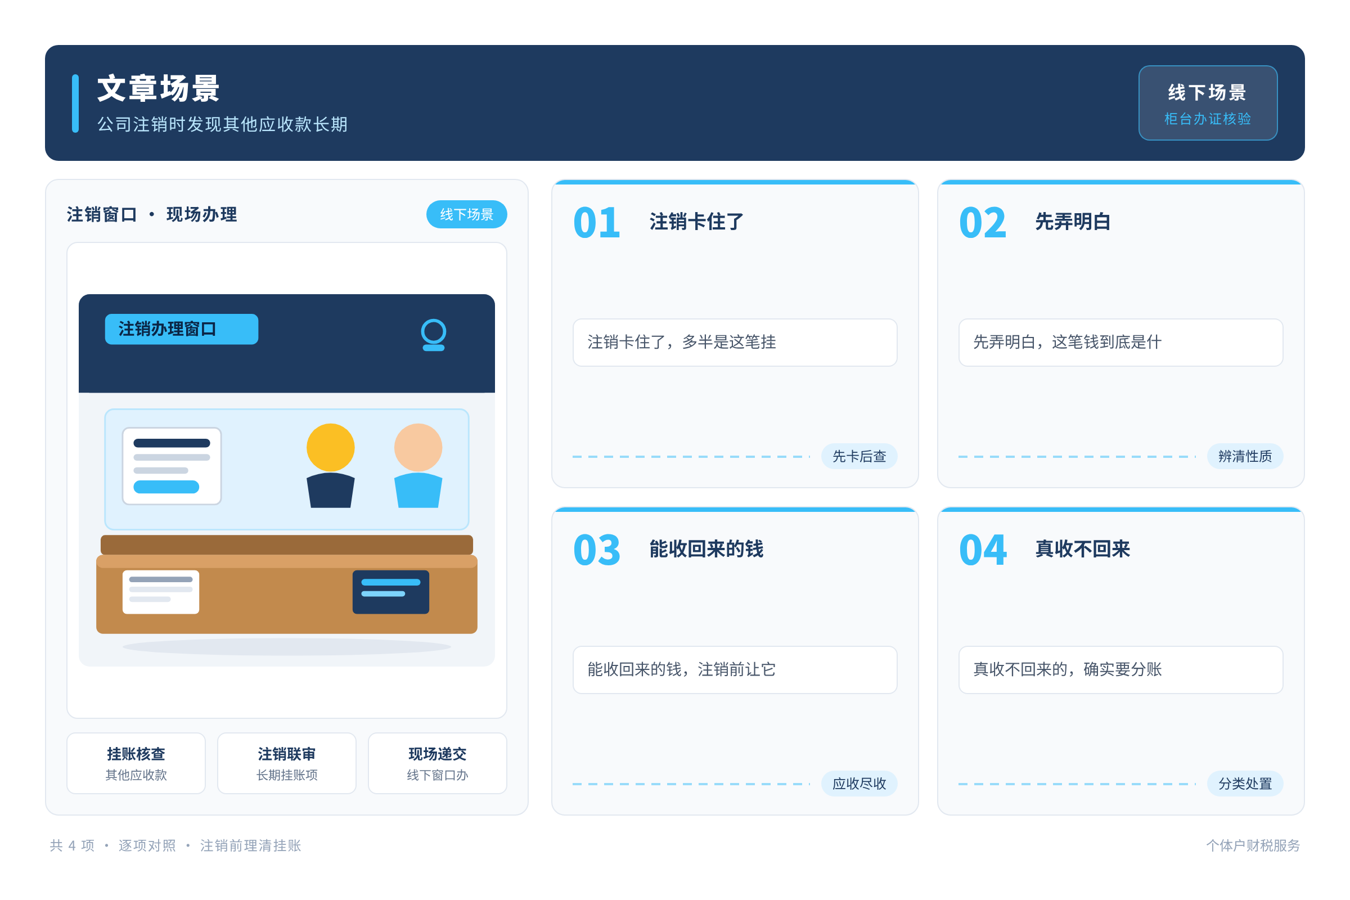Click the 辨清性质 tag
The height and width of the screenshot is (900, 1350).
(x=1245, y=456)
